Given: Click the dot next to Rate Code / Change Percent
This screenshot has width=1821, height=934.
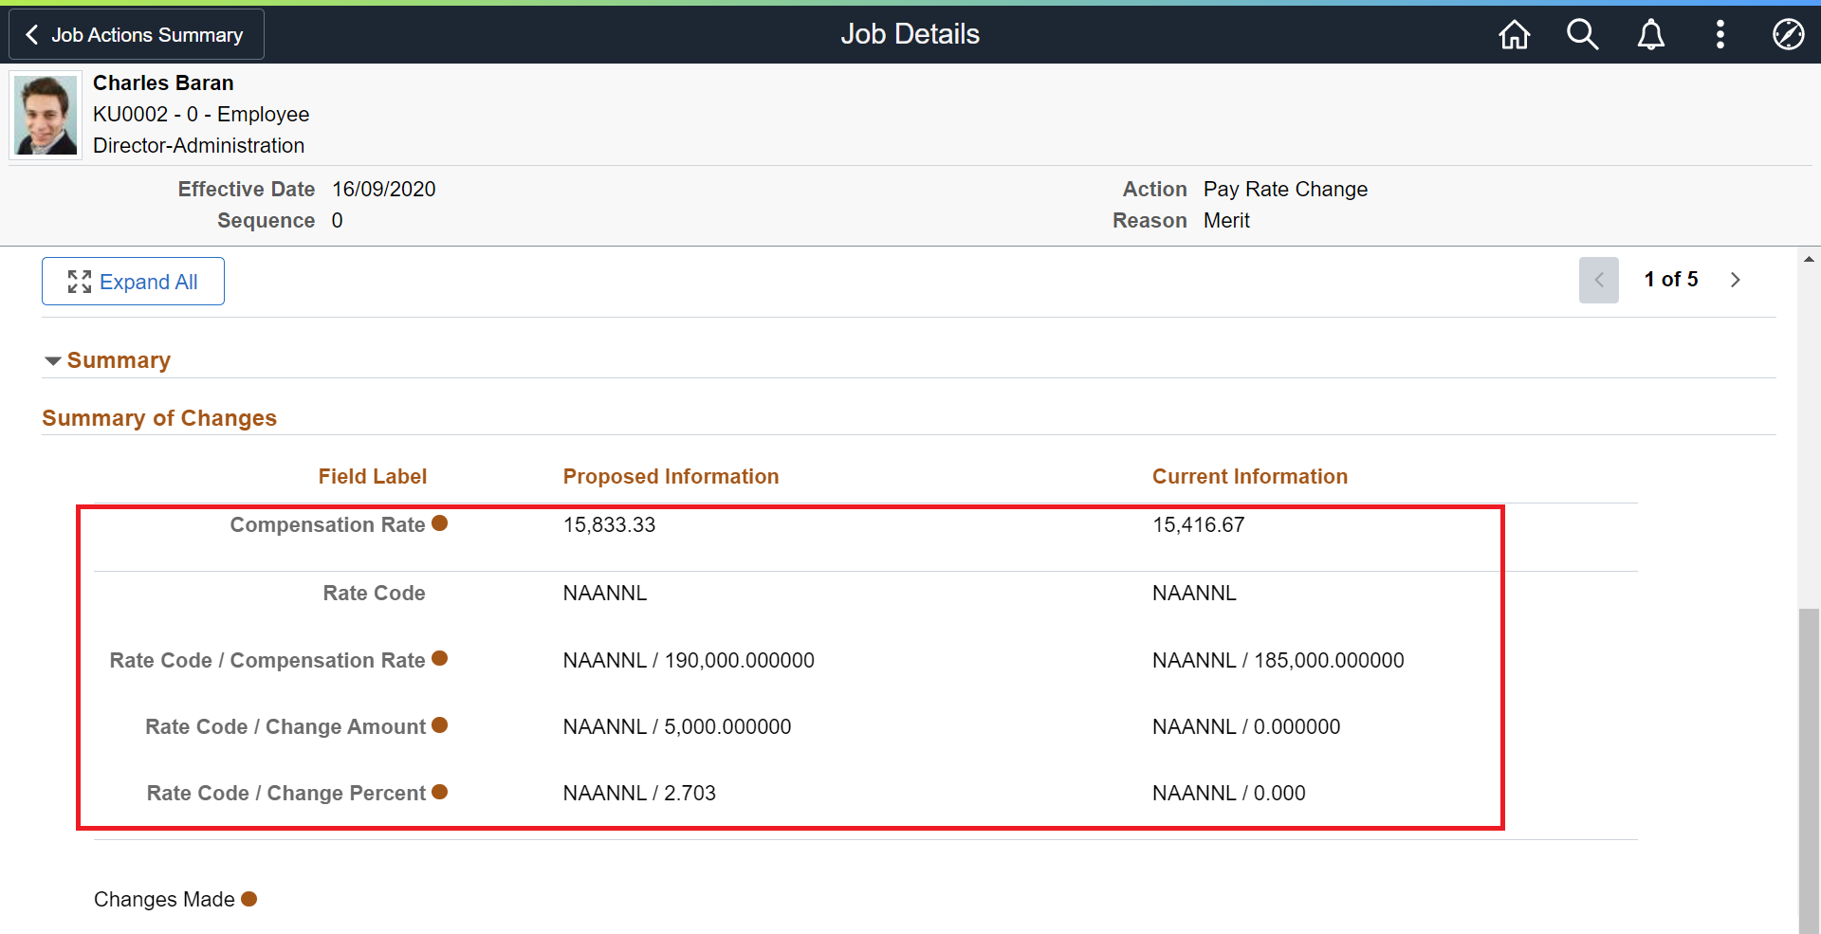Looking at the screenshot, I should 439,792.
